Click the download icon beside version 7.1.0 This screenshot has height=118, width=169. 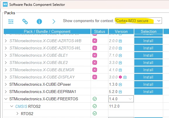(120, 55)
